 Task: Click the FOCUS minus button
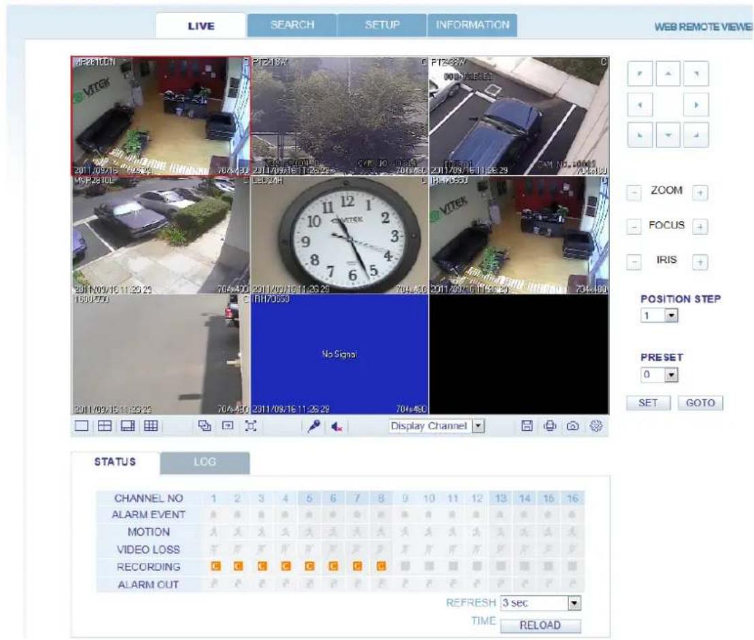pos(634,227)
